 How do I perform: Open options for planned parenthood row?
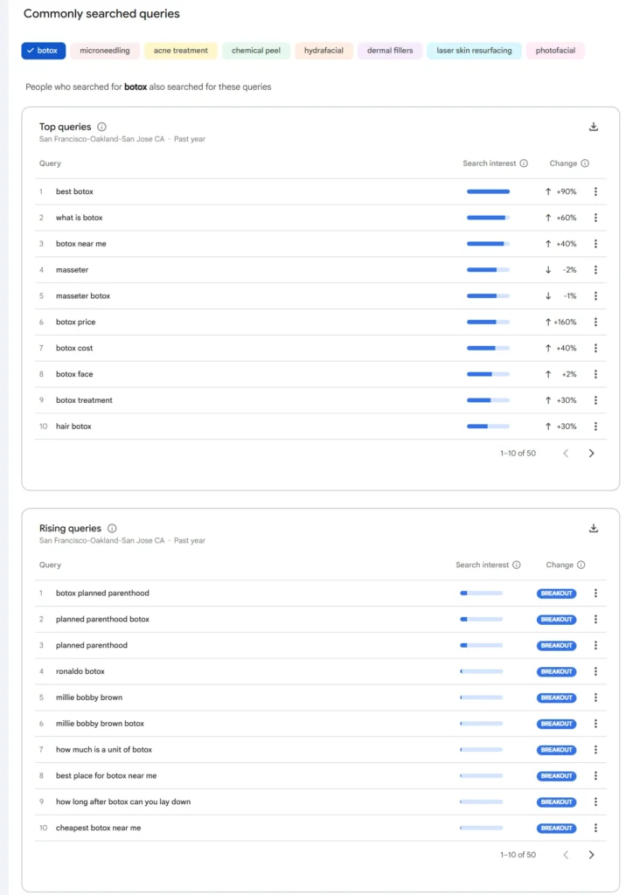tap(595, 645)
